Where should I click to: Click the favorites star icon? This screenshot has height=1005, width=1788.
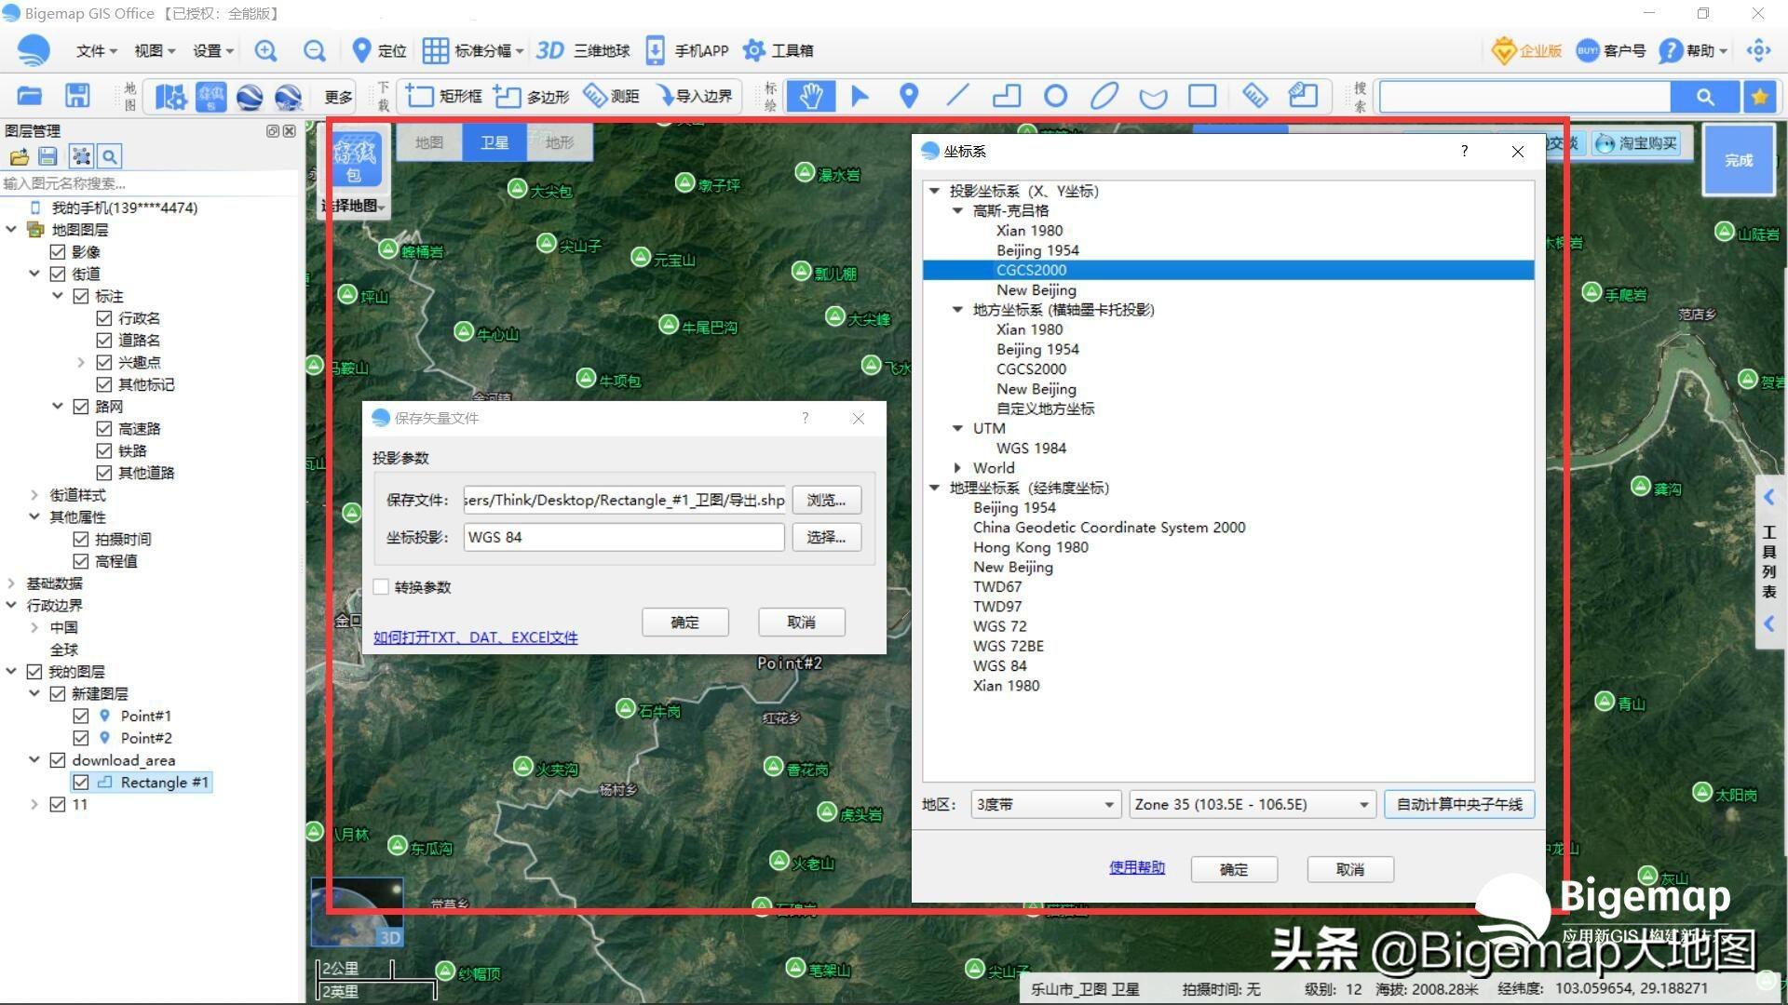[1759, 97]
